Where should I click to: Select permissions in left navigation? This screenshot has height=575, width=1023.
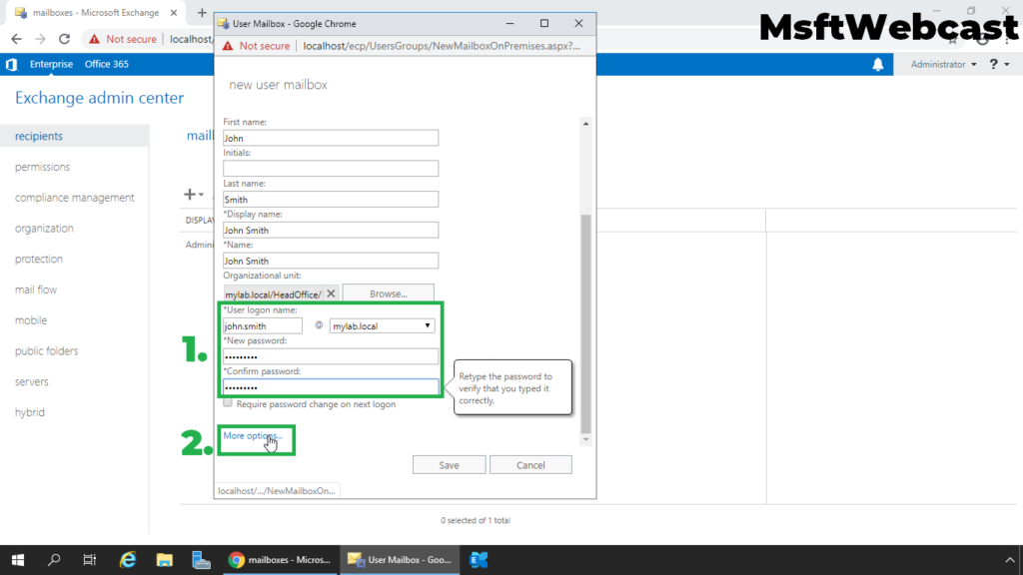(x=42, y=167)
